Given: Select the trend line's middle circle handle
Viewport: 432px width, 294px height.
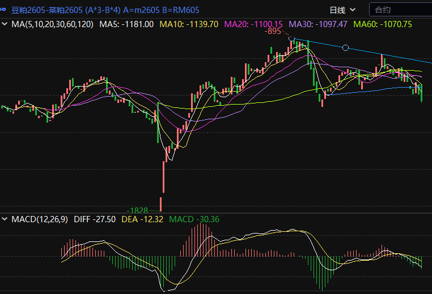Looking at the screenshot, I should tap(346, 48).
